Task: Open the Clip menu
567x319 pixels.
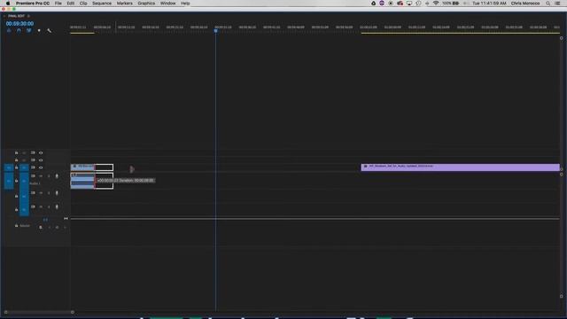Action: (x=83, y=4)
